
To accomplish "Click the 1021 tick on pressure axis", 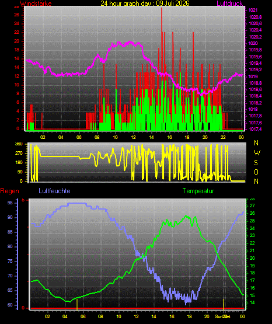I will tap(253, 10).
